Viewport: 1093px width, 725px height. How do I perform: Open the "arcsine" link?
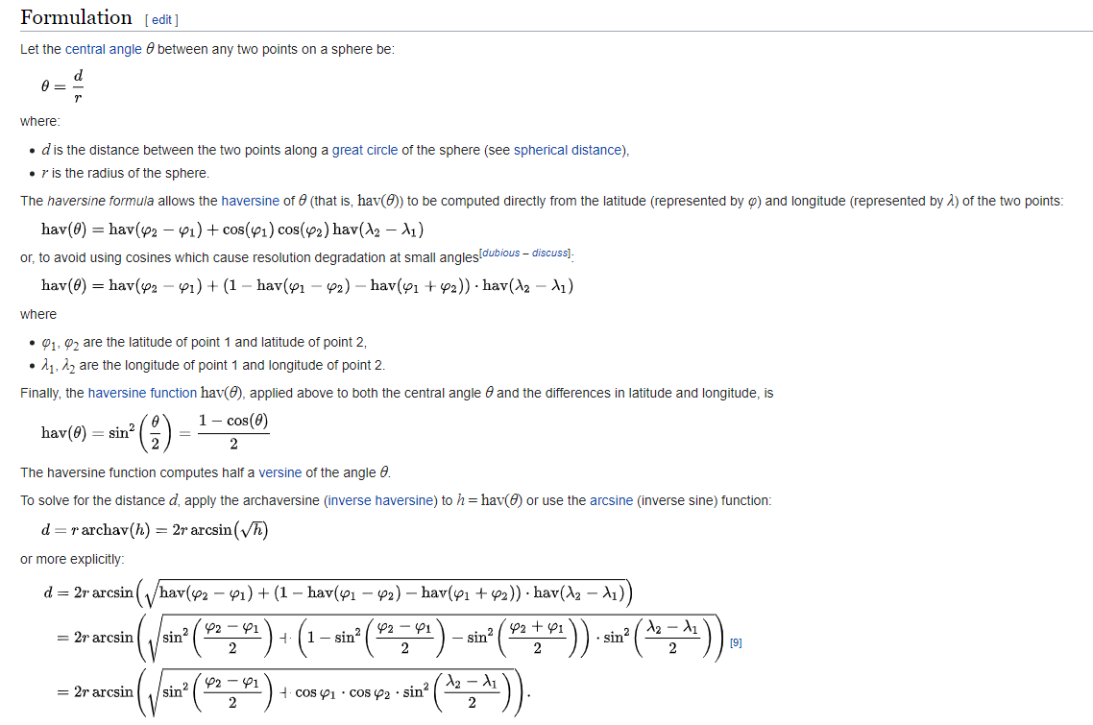coord(611,500)
